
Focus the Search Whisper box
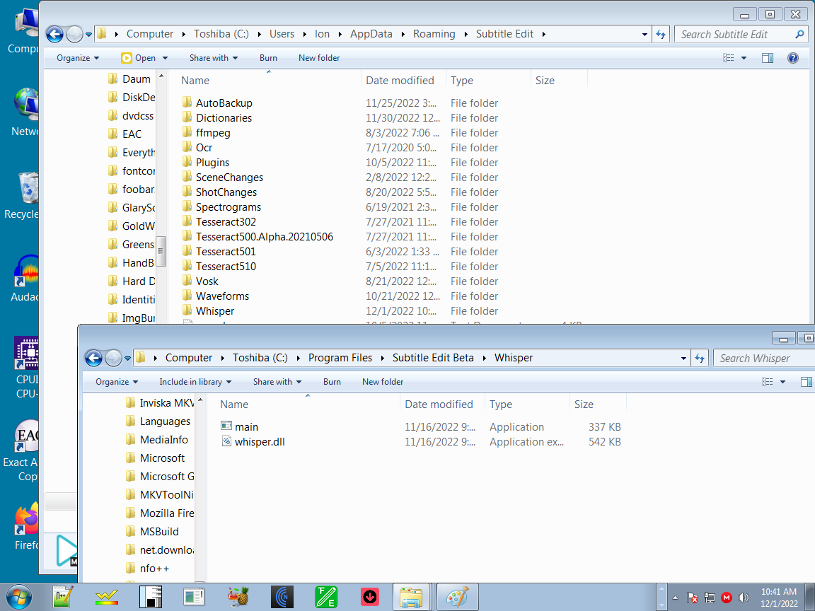[x=764, y=358]
